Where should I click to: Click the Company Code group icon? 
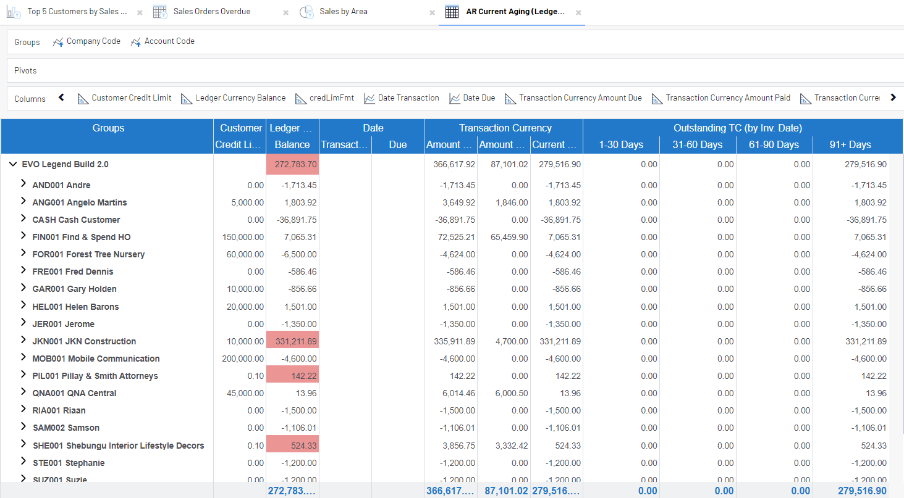click(58, 42)
